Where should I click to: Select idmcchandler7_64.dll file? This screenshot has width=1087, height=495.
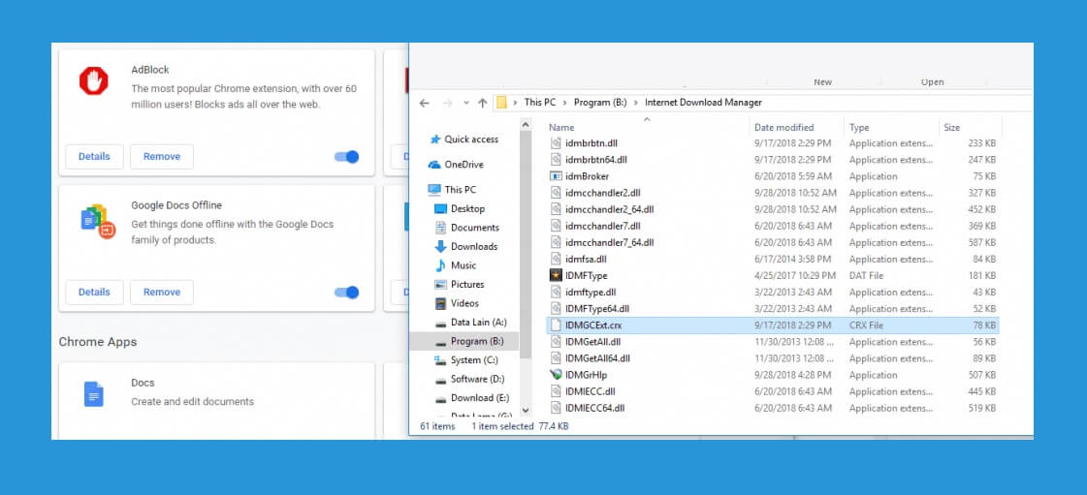point(773,243)
